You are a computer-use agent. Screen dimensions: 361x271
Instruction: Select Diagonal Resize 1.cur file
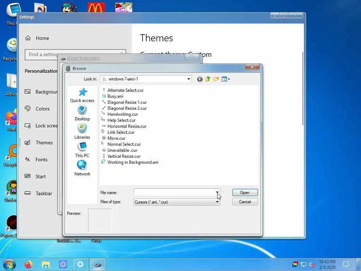pyautogui.click(x=124, y=102)
